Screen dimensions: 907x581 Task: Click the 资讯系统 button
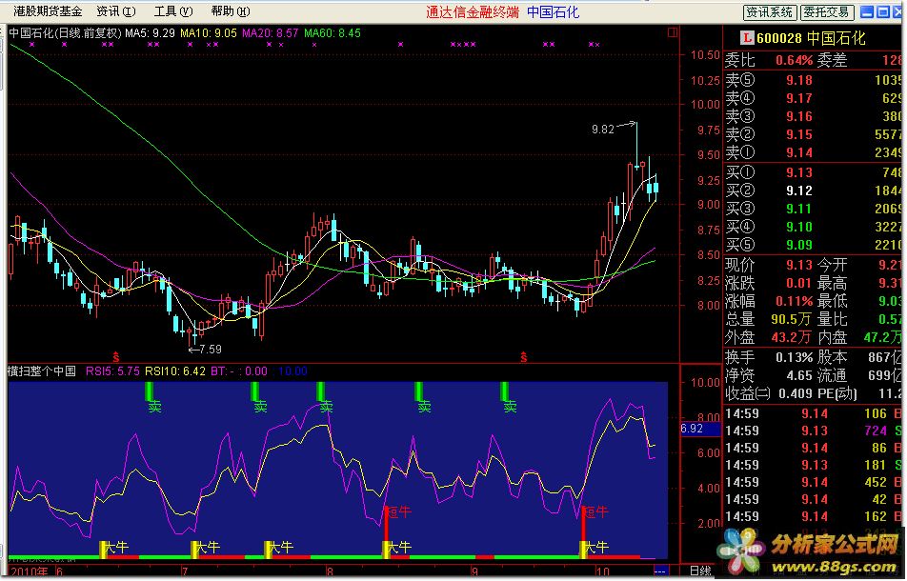point(770,12)
